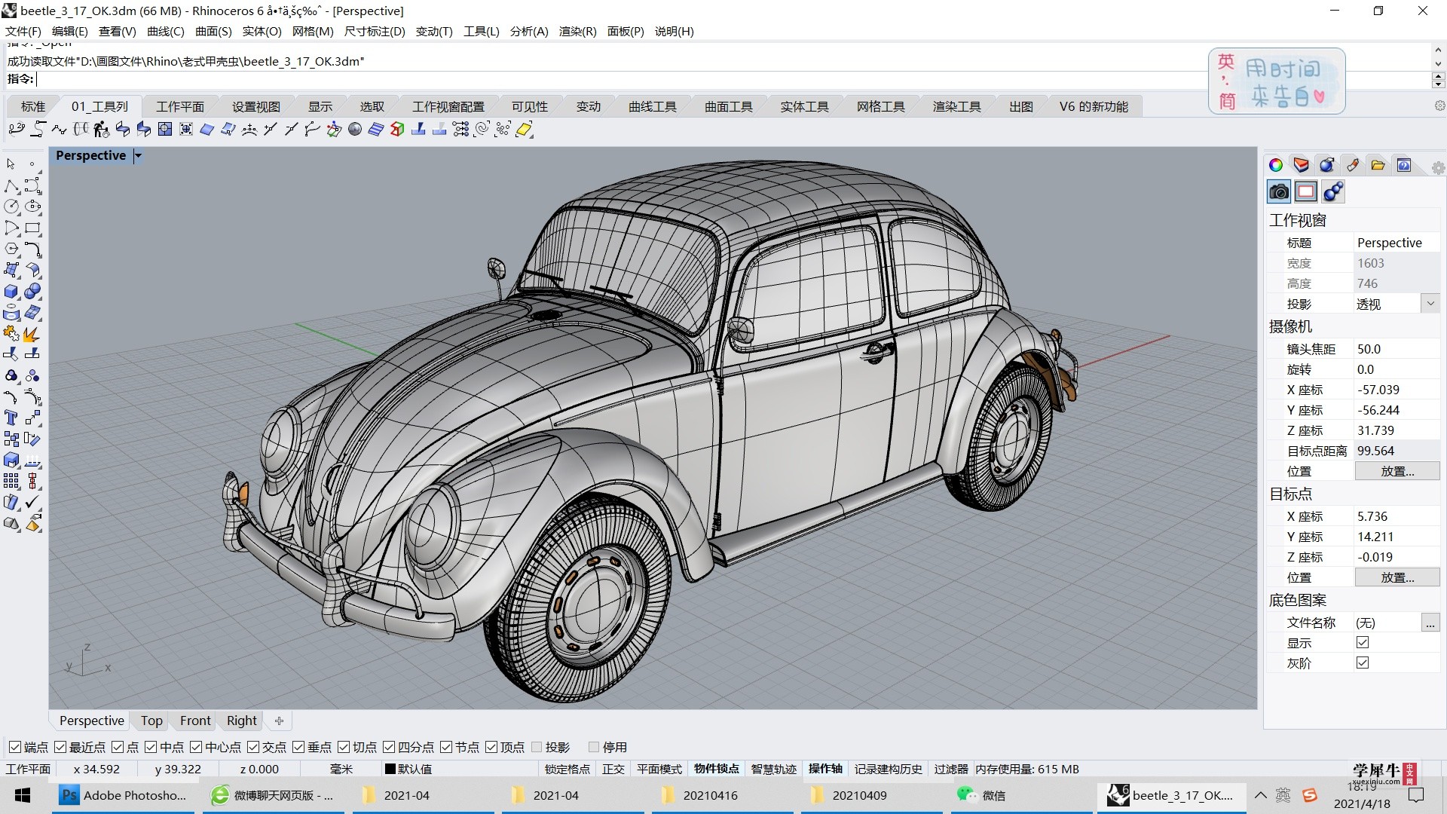Click the person with wheelchair toolbar icon

[102, 130]
